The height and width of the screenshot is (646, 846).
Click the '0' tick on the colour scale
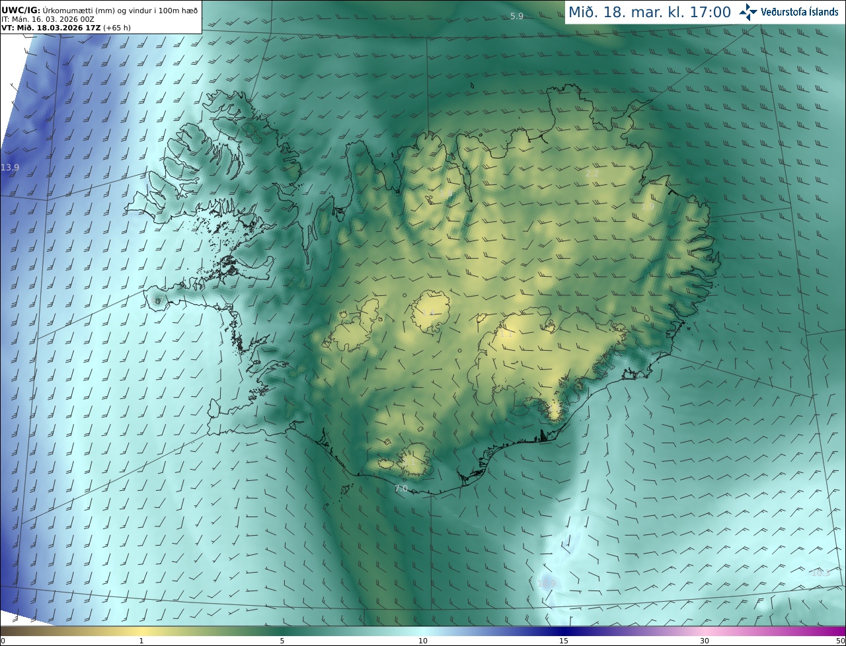coord(3,641)
